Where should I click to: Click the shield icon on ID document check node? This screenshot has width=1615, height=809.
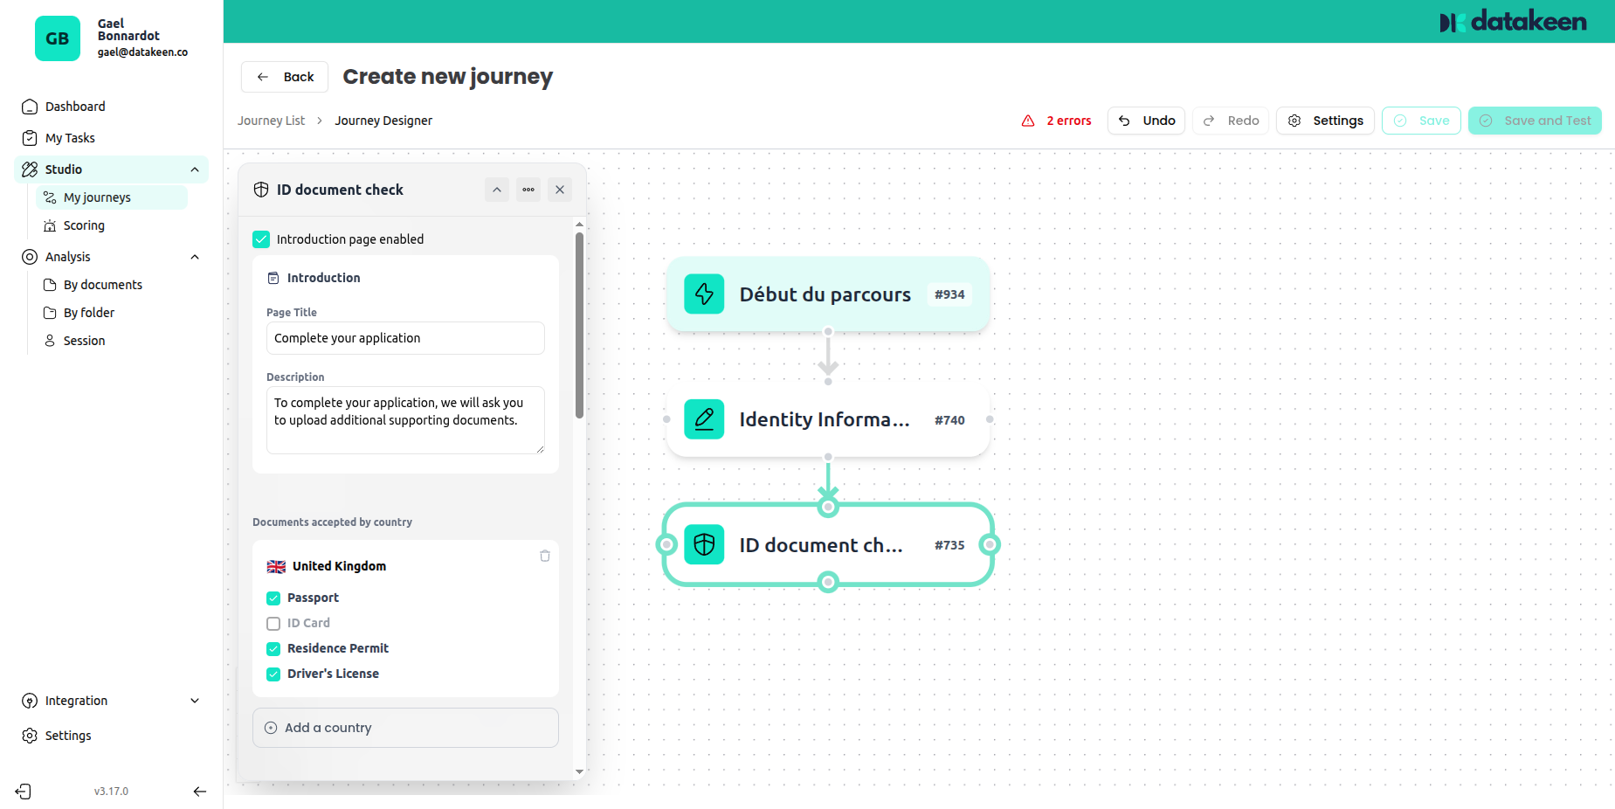click(704, 544)
